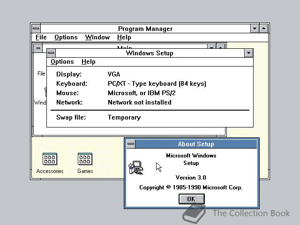The image size is (300, 225).
Task: Click the Keyboard: label
Action: point(72,83)
